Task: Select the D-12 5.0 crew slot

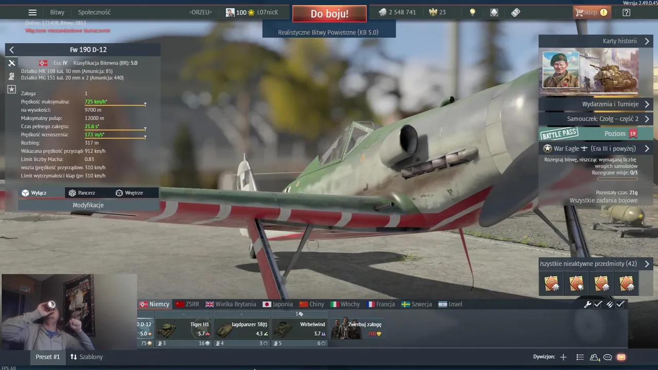Action: pyautogui.click(x=145, y=329)
